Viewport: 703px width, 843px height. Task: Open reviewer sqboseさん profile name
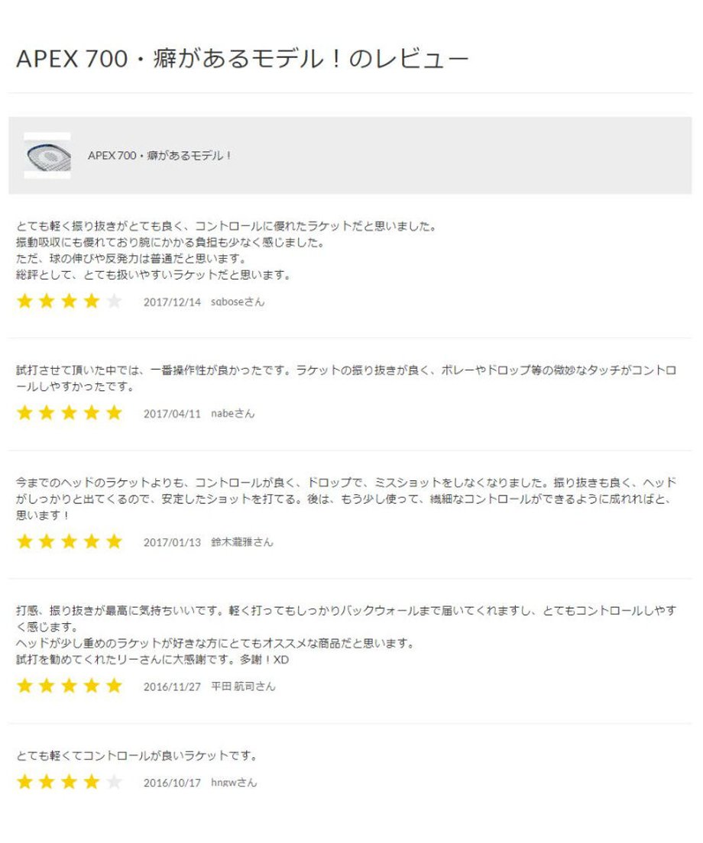[x=238, y=302]
